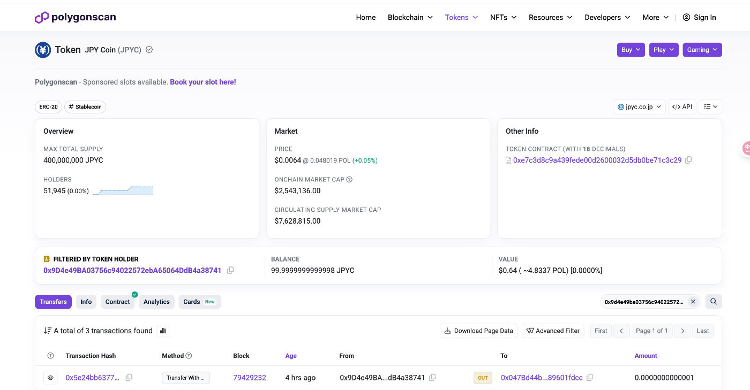The height and width of the screenshot is (390, 750).
Task: Open the Cards tab
Action: point(200,302)
